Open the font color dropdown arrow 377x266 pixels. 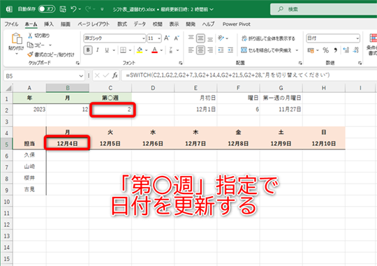coord(161,50)
